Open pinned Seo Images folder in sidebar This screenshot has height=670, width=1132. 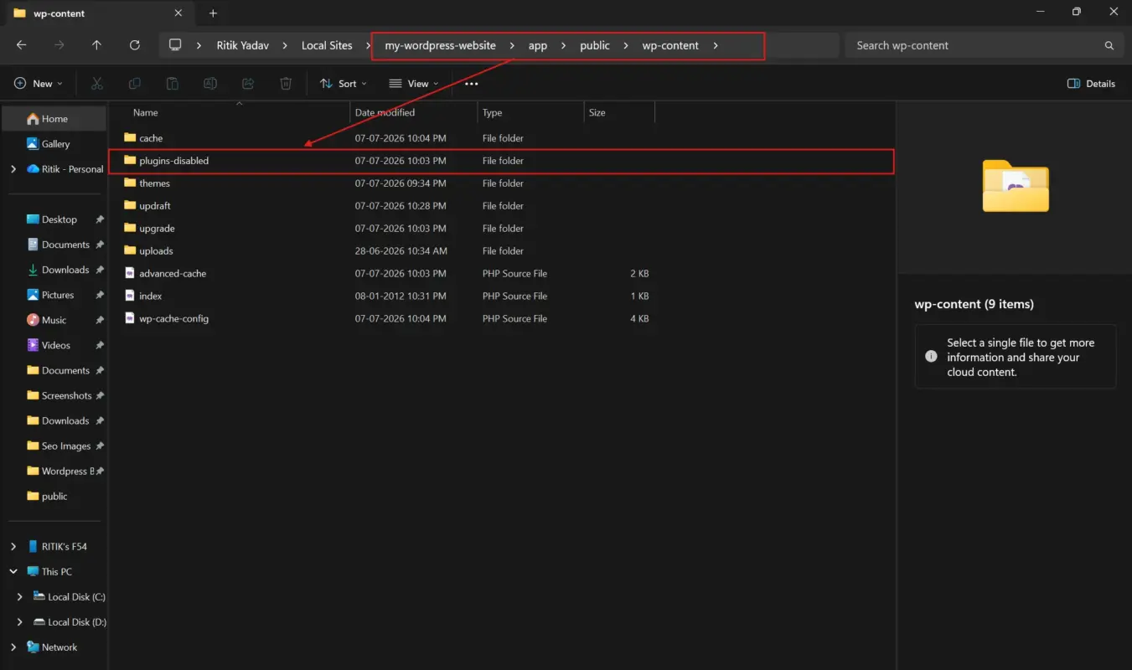[65, 446]
